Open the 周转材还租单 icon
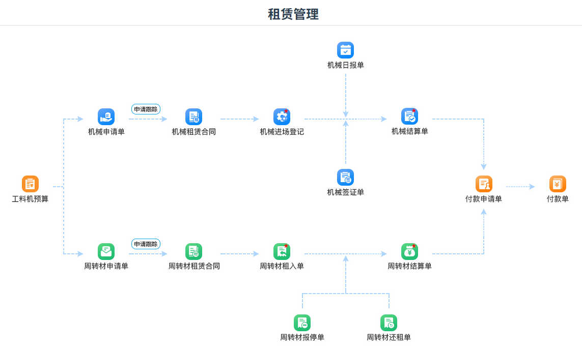The image size is (582, 349). pyautogui.click(x=389, y=323)
